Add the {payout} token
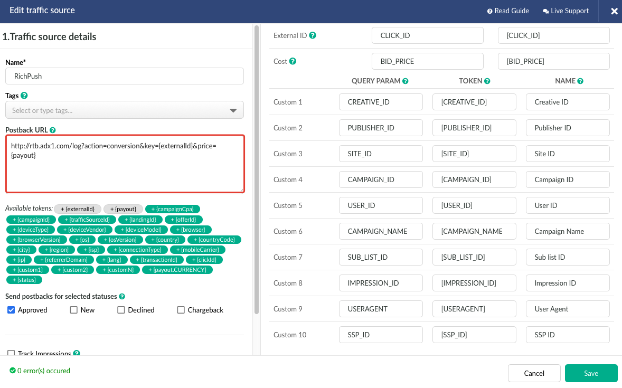Image resolution: width=622 pixels, height=388 pixels. pos(124,209)
